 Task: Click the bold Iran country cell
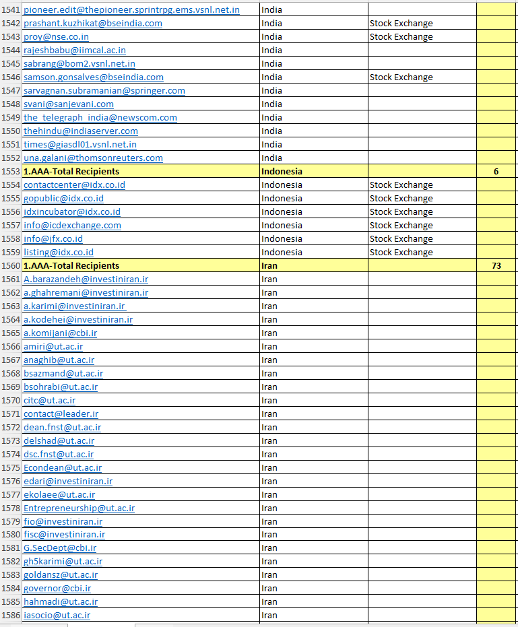[314, 265]
